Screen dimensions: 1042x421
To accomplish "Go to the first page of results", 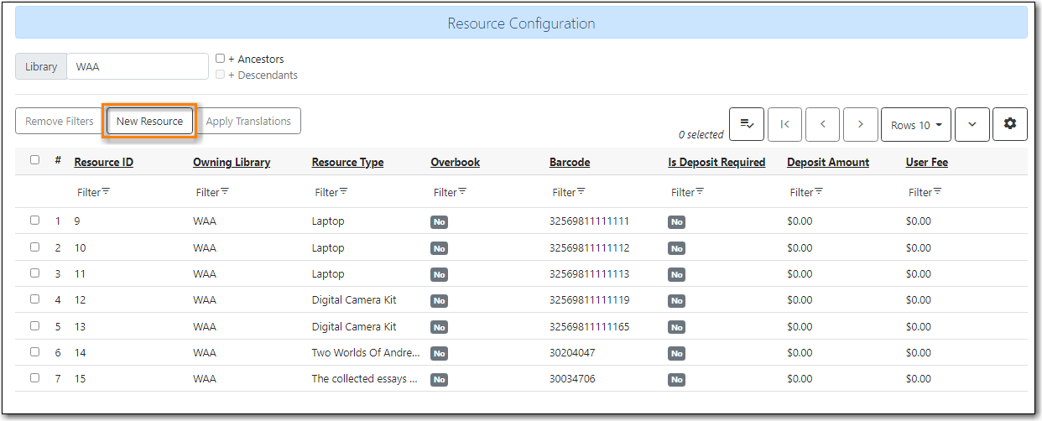I will point(784,124).
